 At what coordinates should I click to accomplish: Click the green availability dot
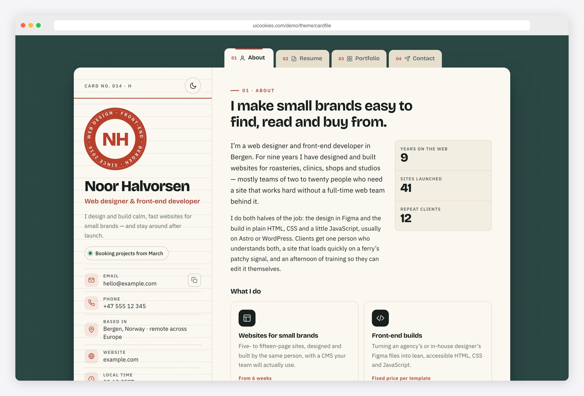point(91,253)
